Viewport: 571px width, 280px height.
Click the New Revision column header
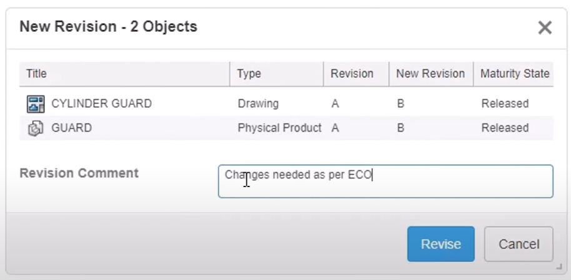tap(430, 74)
